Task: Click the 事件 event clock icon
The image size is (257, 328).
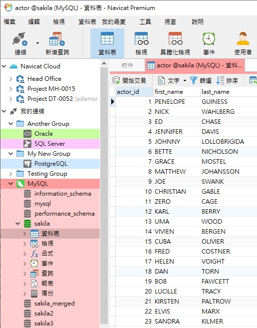Action: click(209, 39)
